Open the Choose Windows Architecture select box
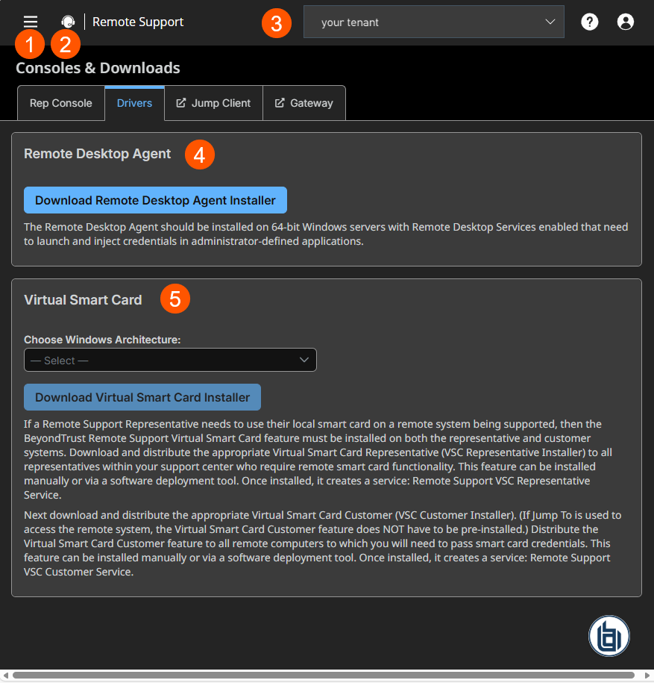654x683 pixels. point(170,360)
